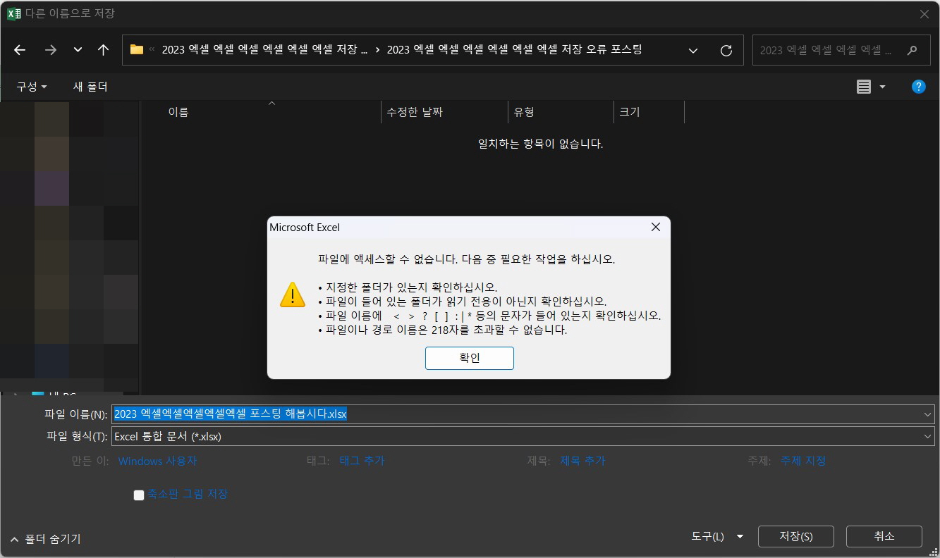Click the Back navigation arrow
Screen dimensions: 940x558
coord(19,49)
